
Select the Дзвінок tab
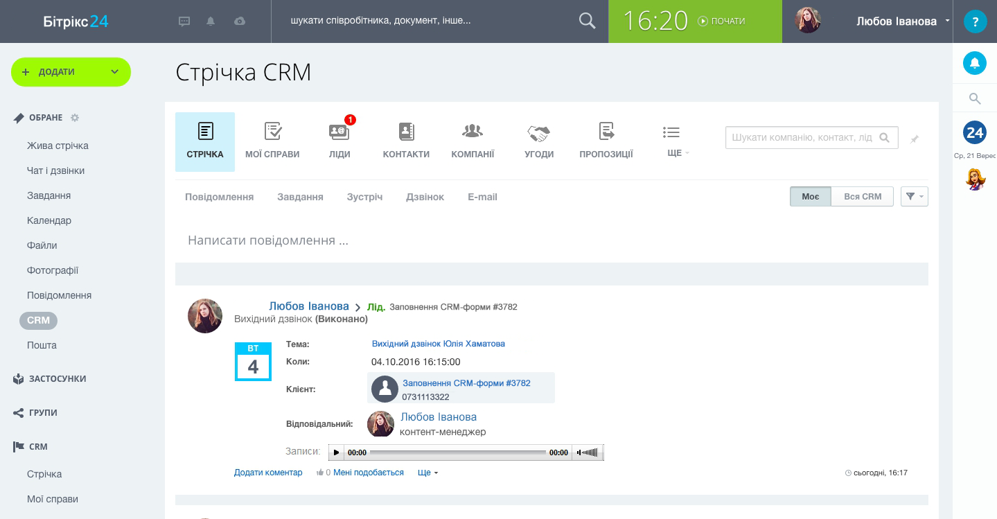point(425,197)
